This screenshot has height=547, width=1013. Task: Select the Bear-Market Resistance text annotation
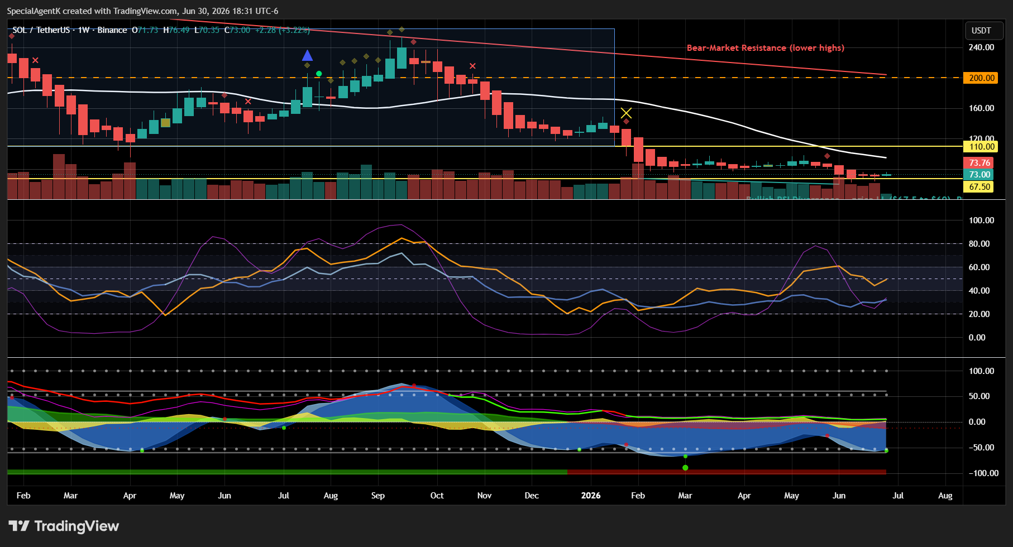(x=765, y=48)
